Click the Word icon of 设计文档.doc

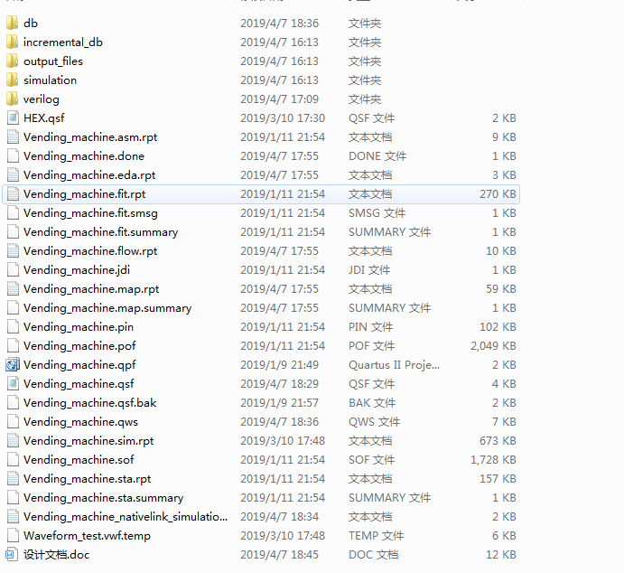pos(12,554)
